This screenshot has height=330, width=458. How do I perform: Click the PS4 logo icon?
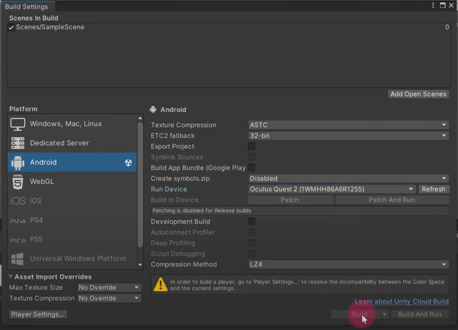18,220
